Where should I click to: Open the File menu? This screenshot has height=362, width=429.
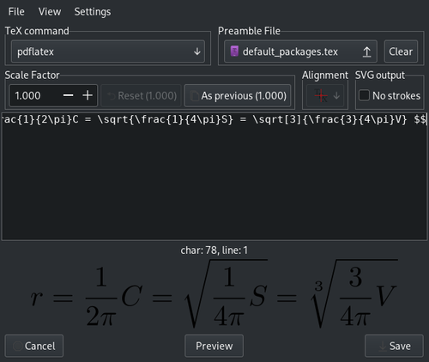pyautogui.click(x=16, y=12)
